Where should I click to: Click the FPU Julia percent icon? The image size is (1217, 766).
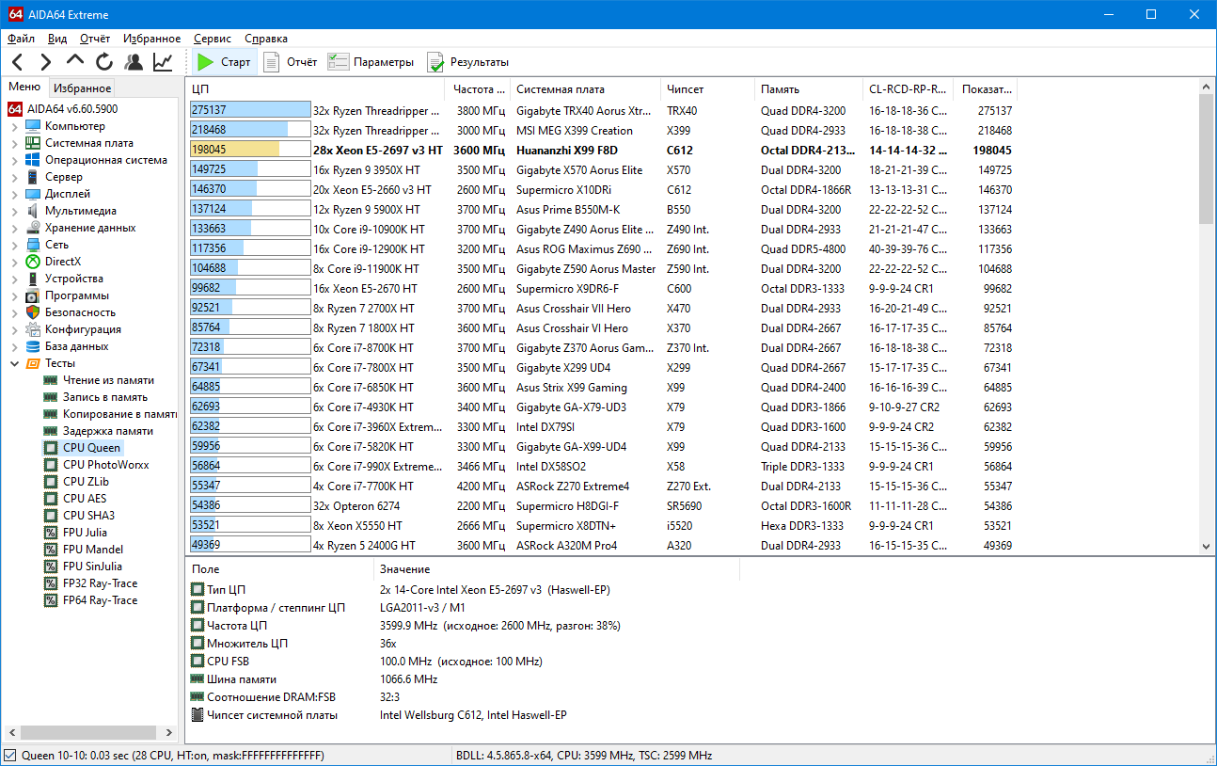pos(51,533)
